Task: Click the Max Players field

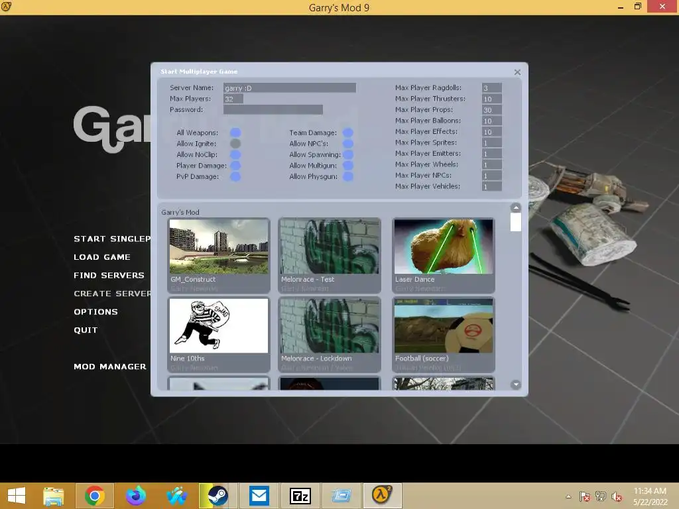Action: 233,99
